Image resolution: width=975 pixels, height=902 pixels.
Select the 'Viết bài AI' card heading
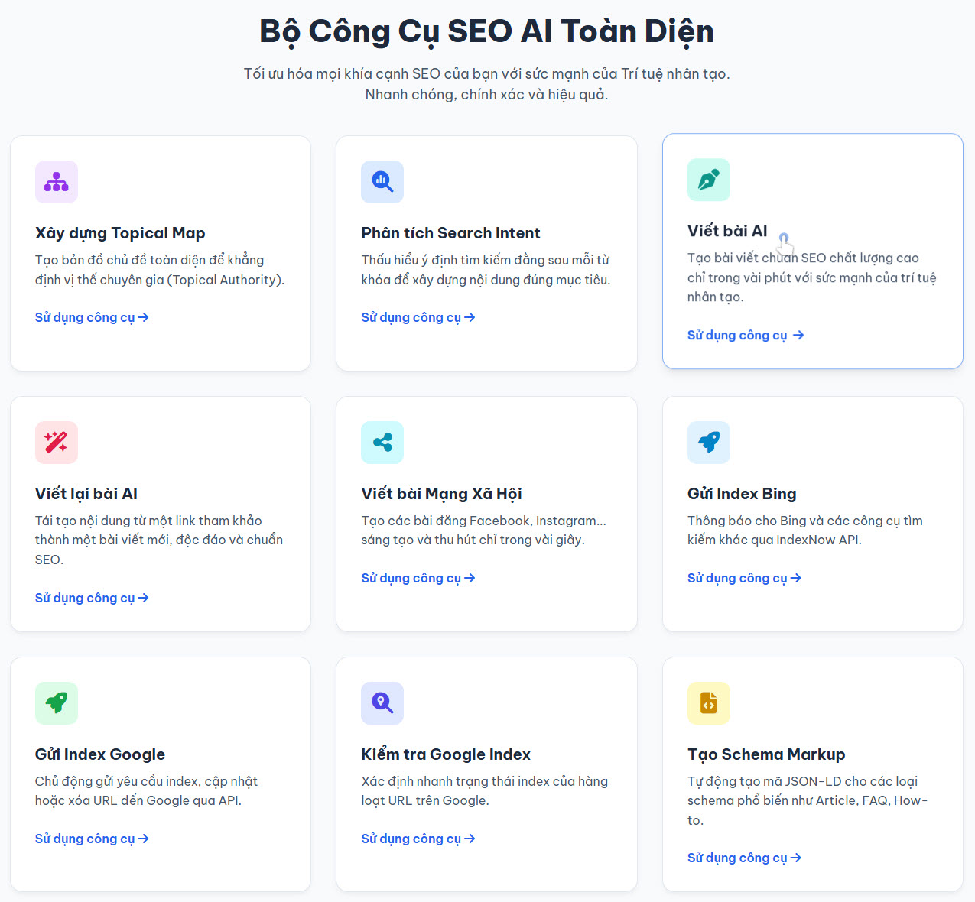727,231
